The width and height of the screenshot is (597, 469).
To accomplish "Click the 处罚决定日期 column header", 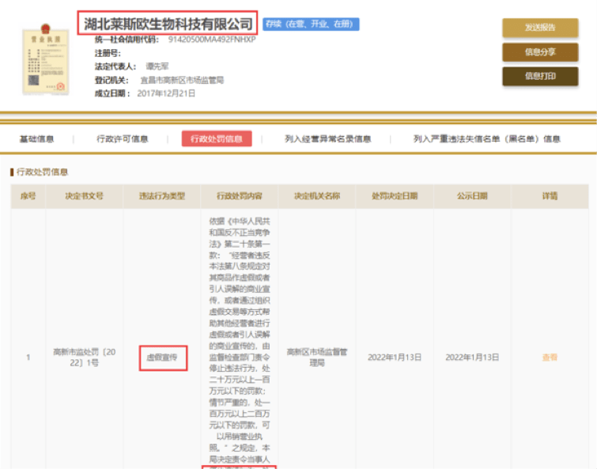I will (395, 196).
